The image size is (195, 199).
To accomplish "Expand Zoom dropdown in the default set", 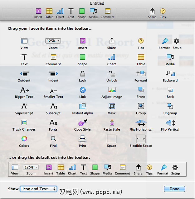I will [31, 167].
